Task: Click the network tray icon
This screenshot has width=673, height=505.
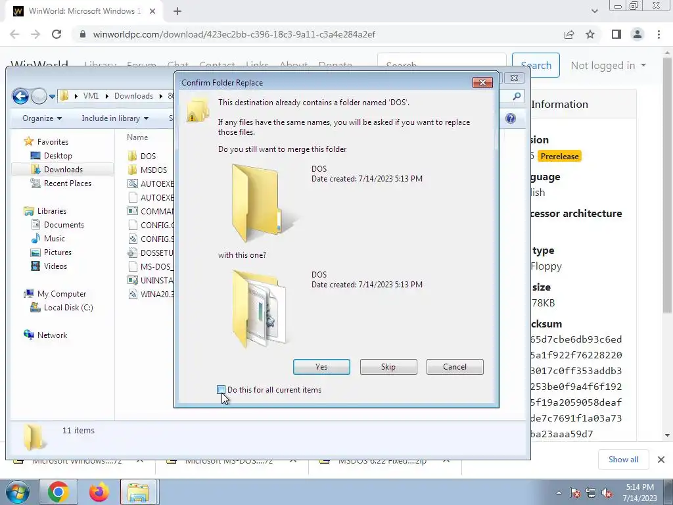Action: (x=591, y=493)
